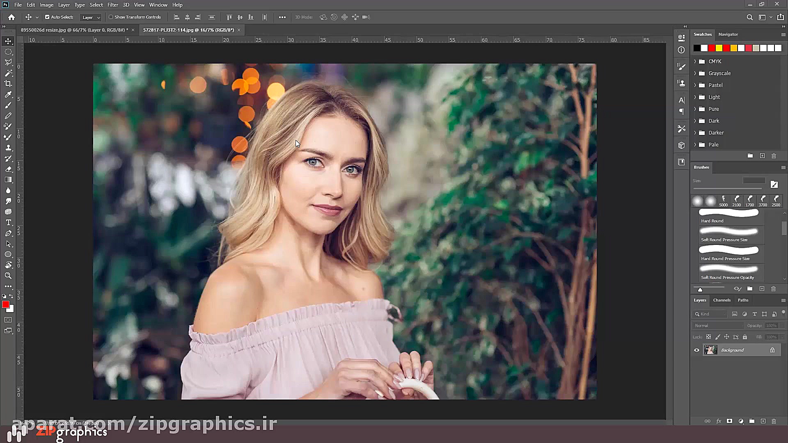Select the Zoom tool
Image resolution: width=788 pixels, height=443 pixels.
coord(8,276)
